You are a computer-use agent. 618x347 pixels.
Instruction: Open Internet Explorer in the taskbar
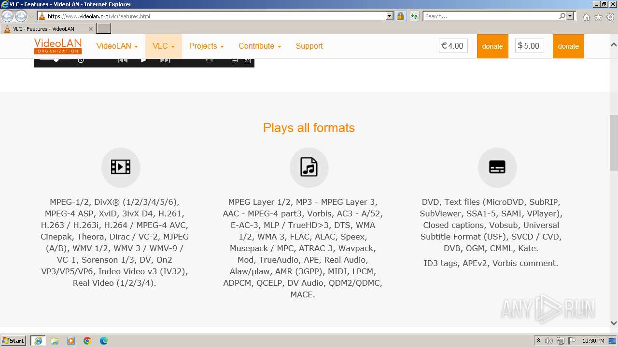point(38,341)
